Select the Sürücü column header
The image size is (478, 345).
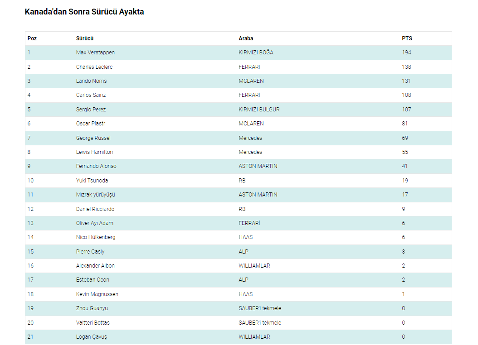pos(85,38)
